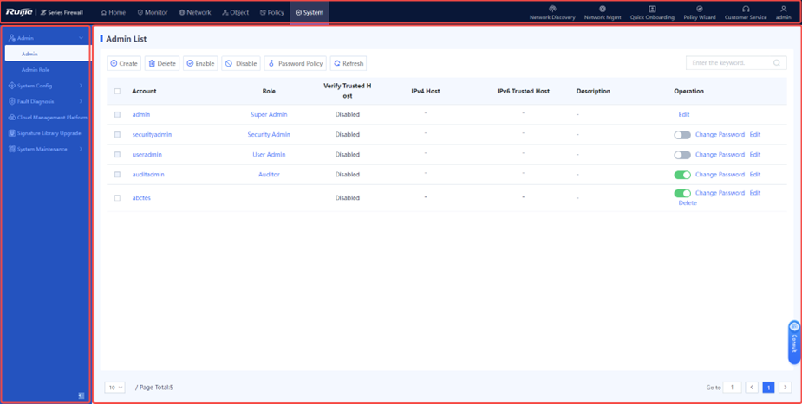This screenshot has height=404, width=802.
Task: Change Password for auditadmin
Action: (x=720, y=175)
